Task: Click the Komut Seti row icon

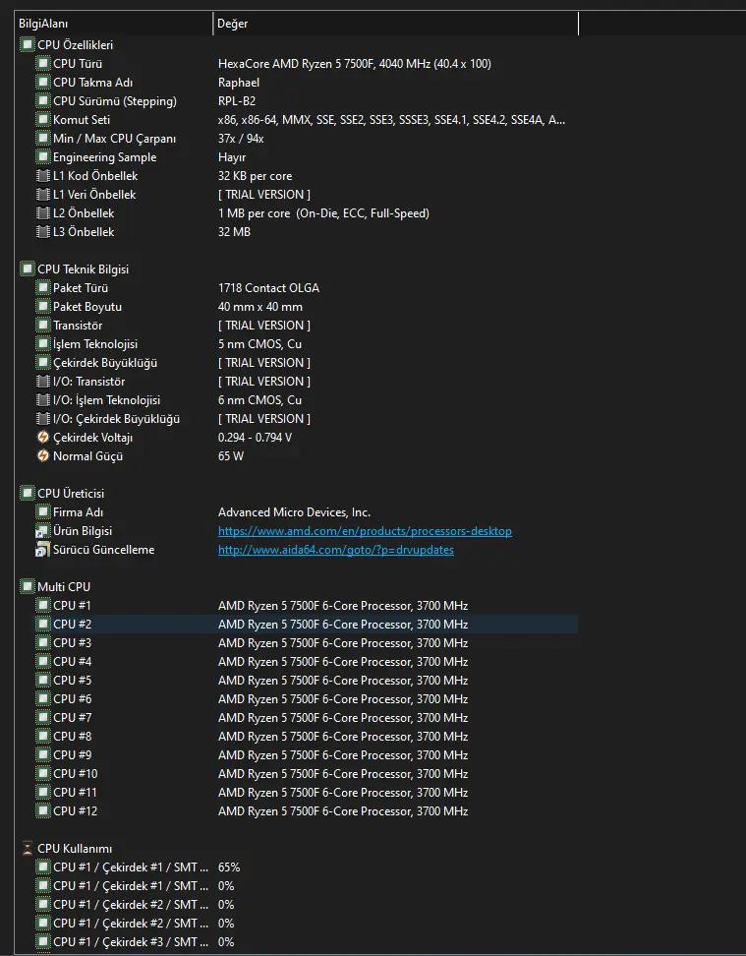Action: [42, 120]
